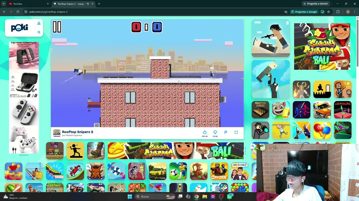
Task: Open the Master Chess game
Action: tap(260, 110)
